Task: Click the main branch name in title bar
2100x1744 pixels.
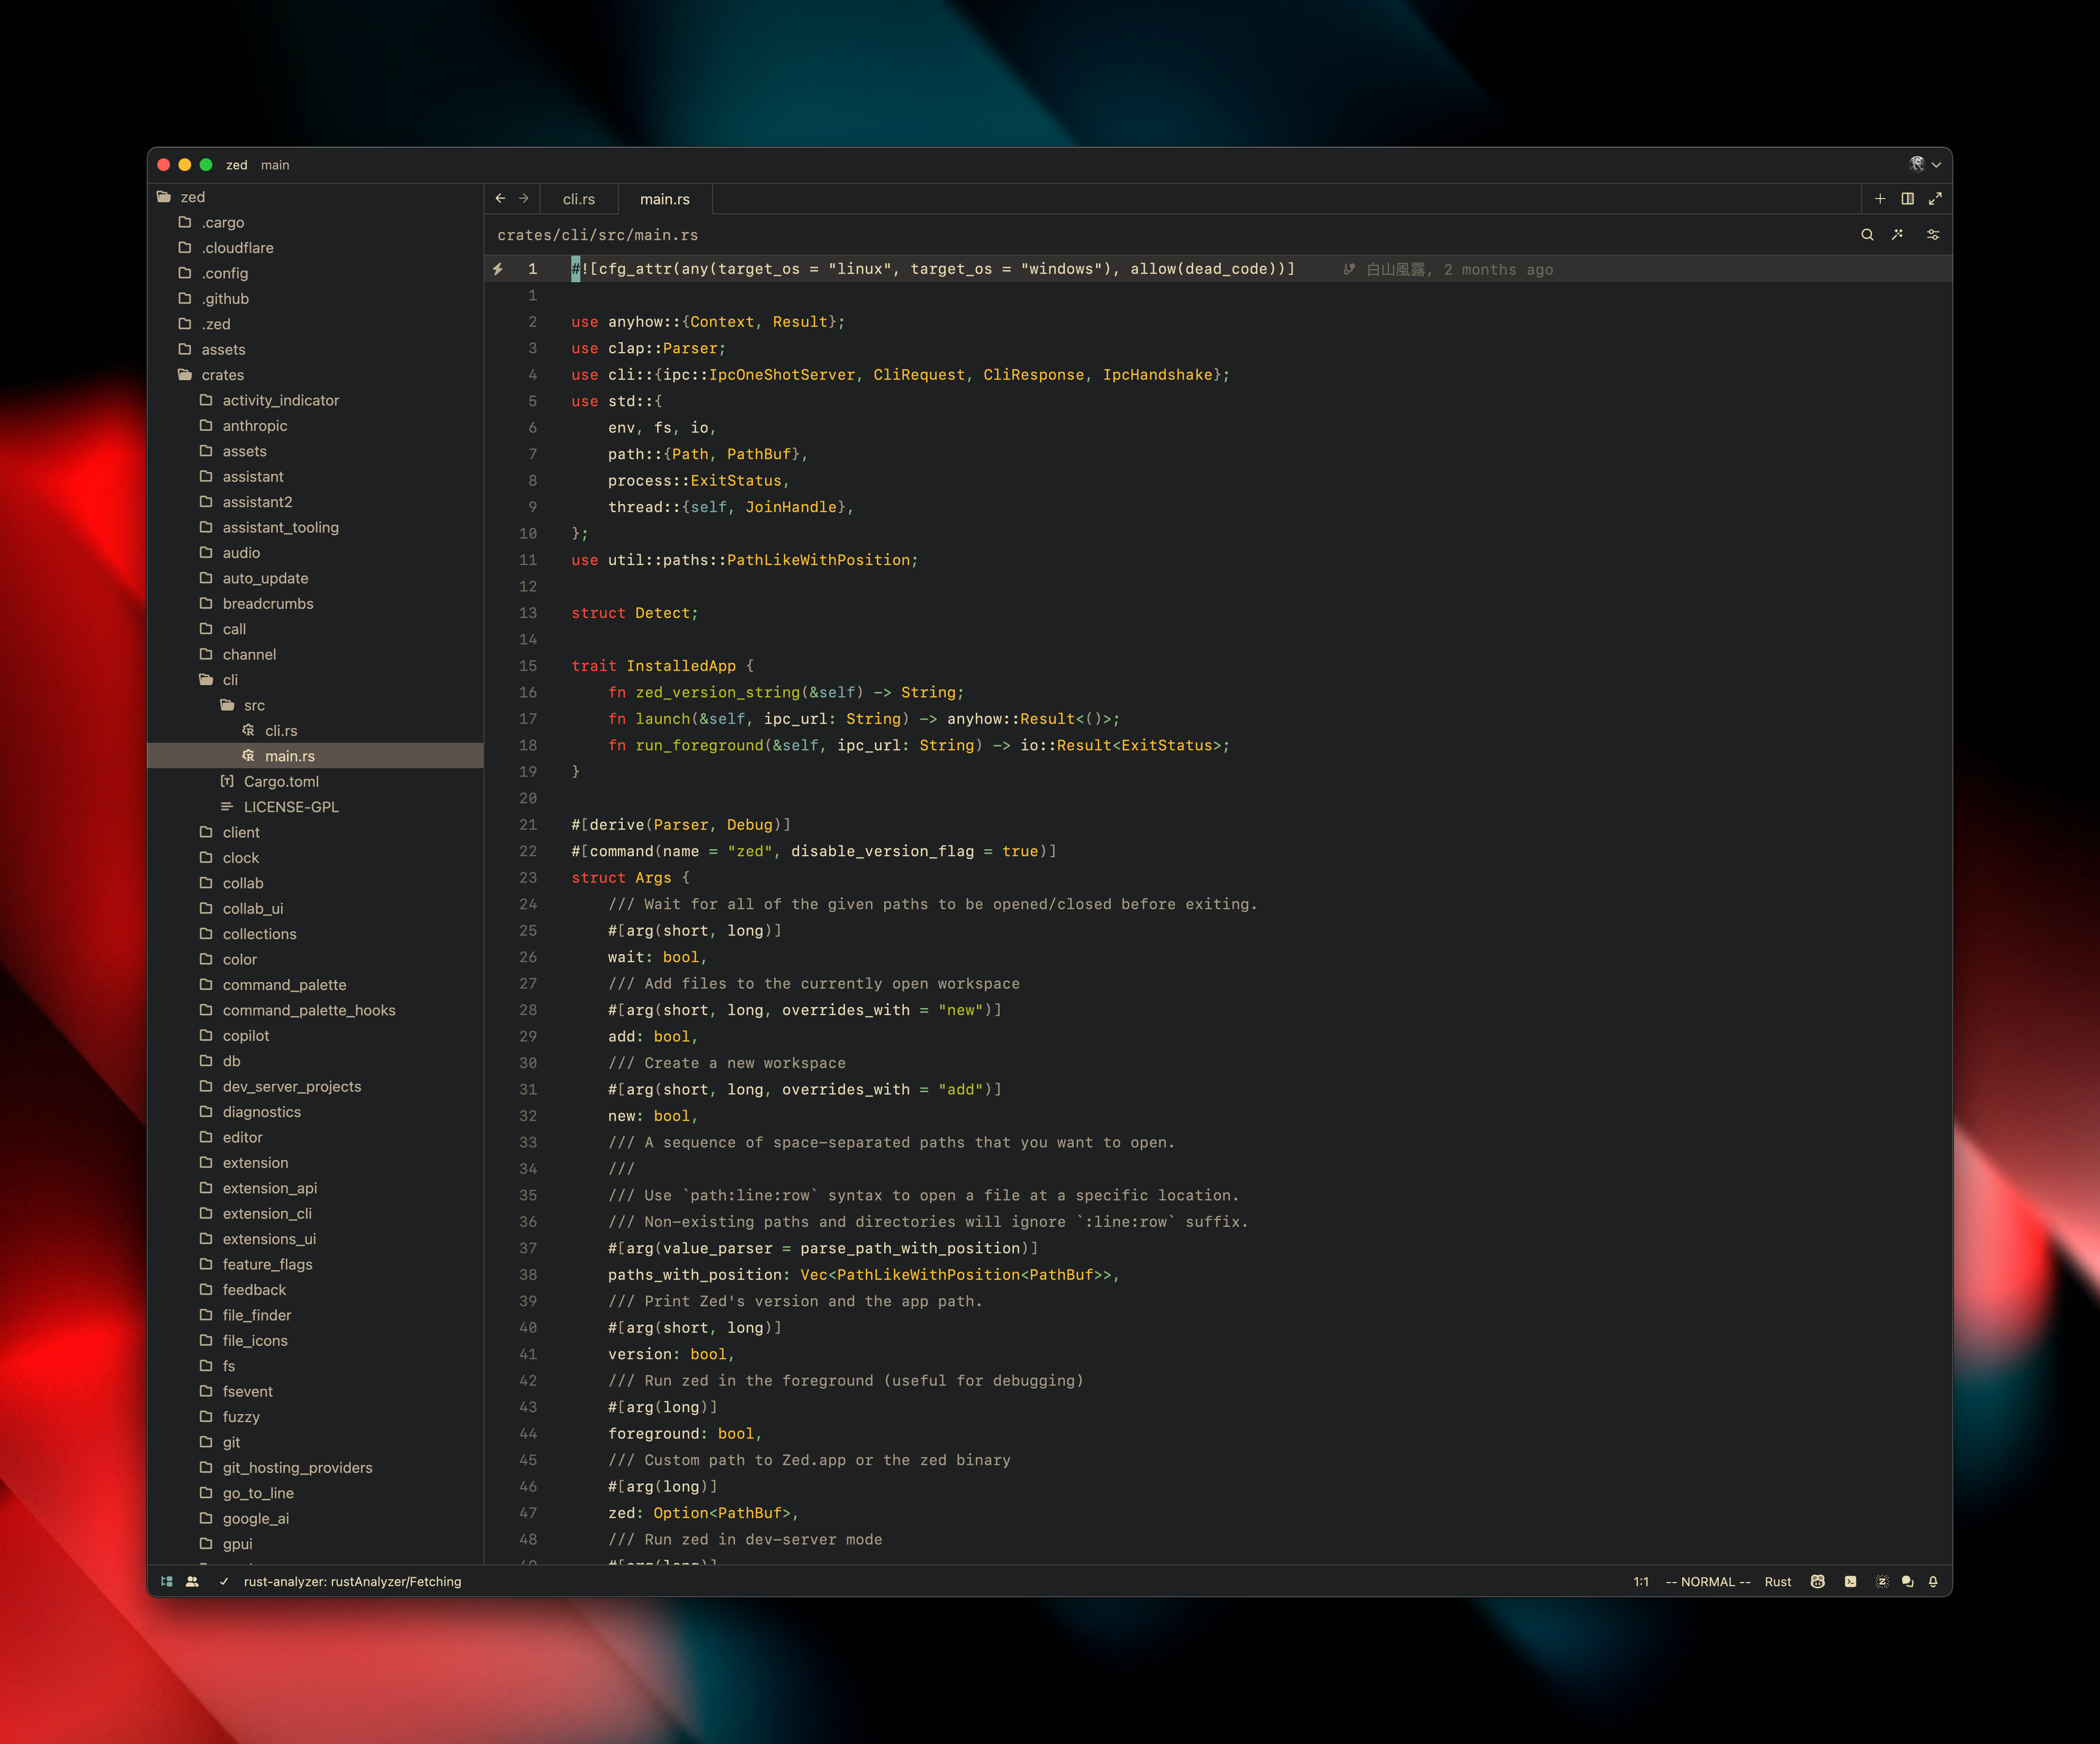Action: [275, 165]
